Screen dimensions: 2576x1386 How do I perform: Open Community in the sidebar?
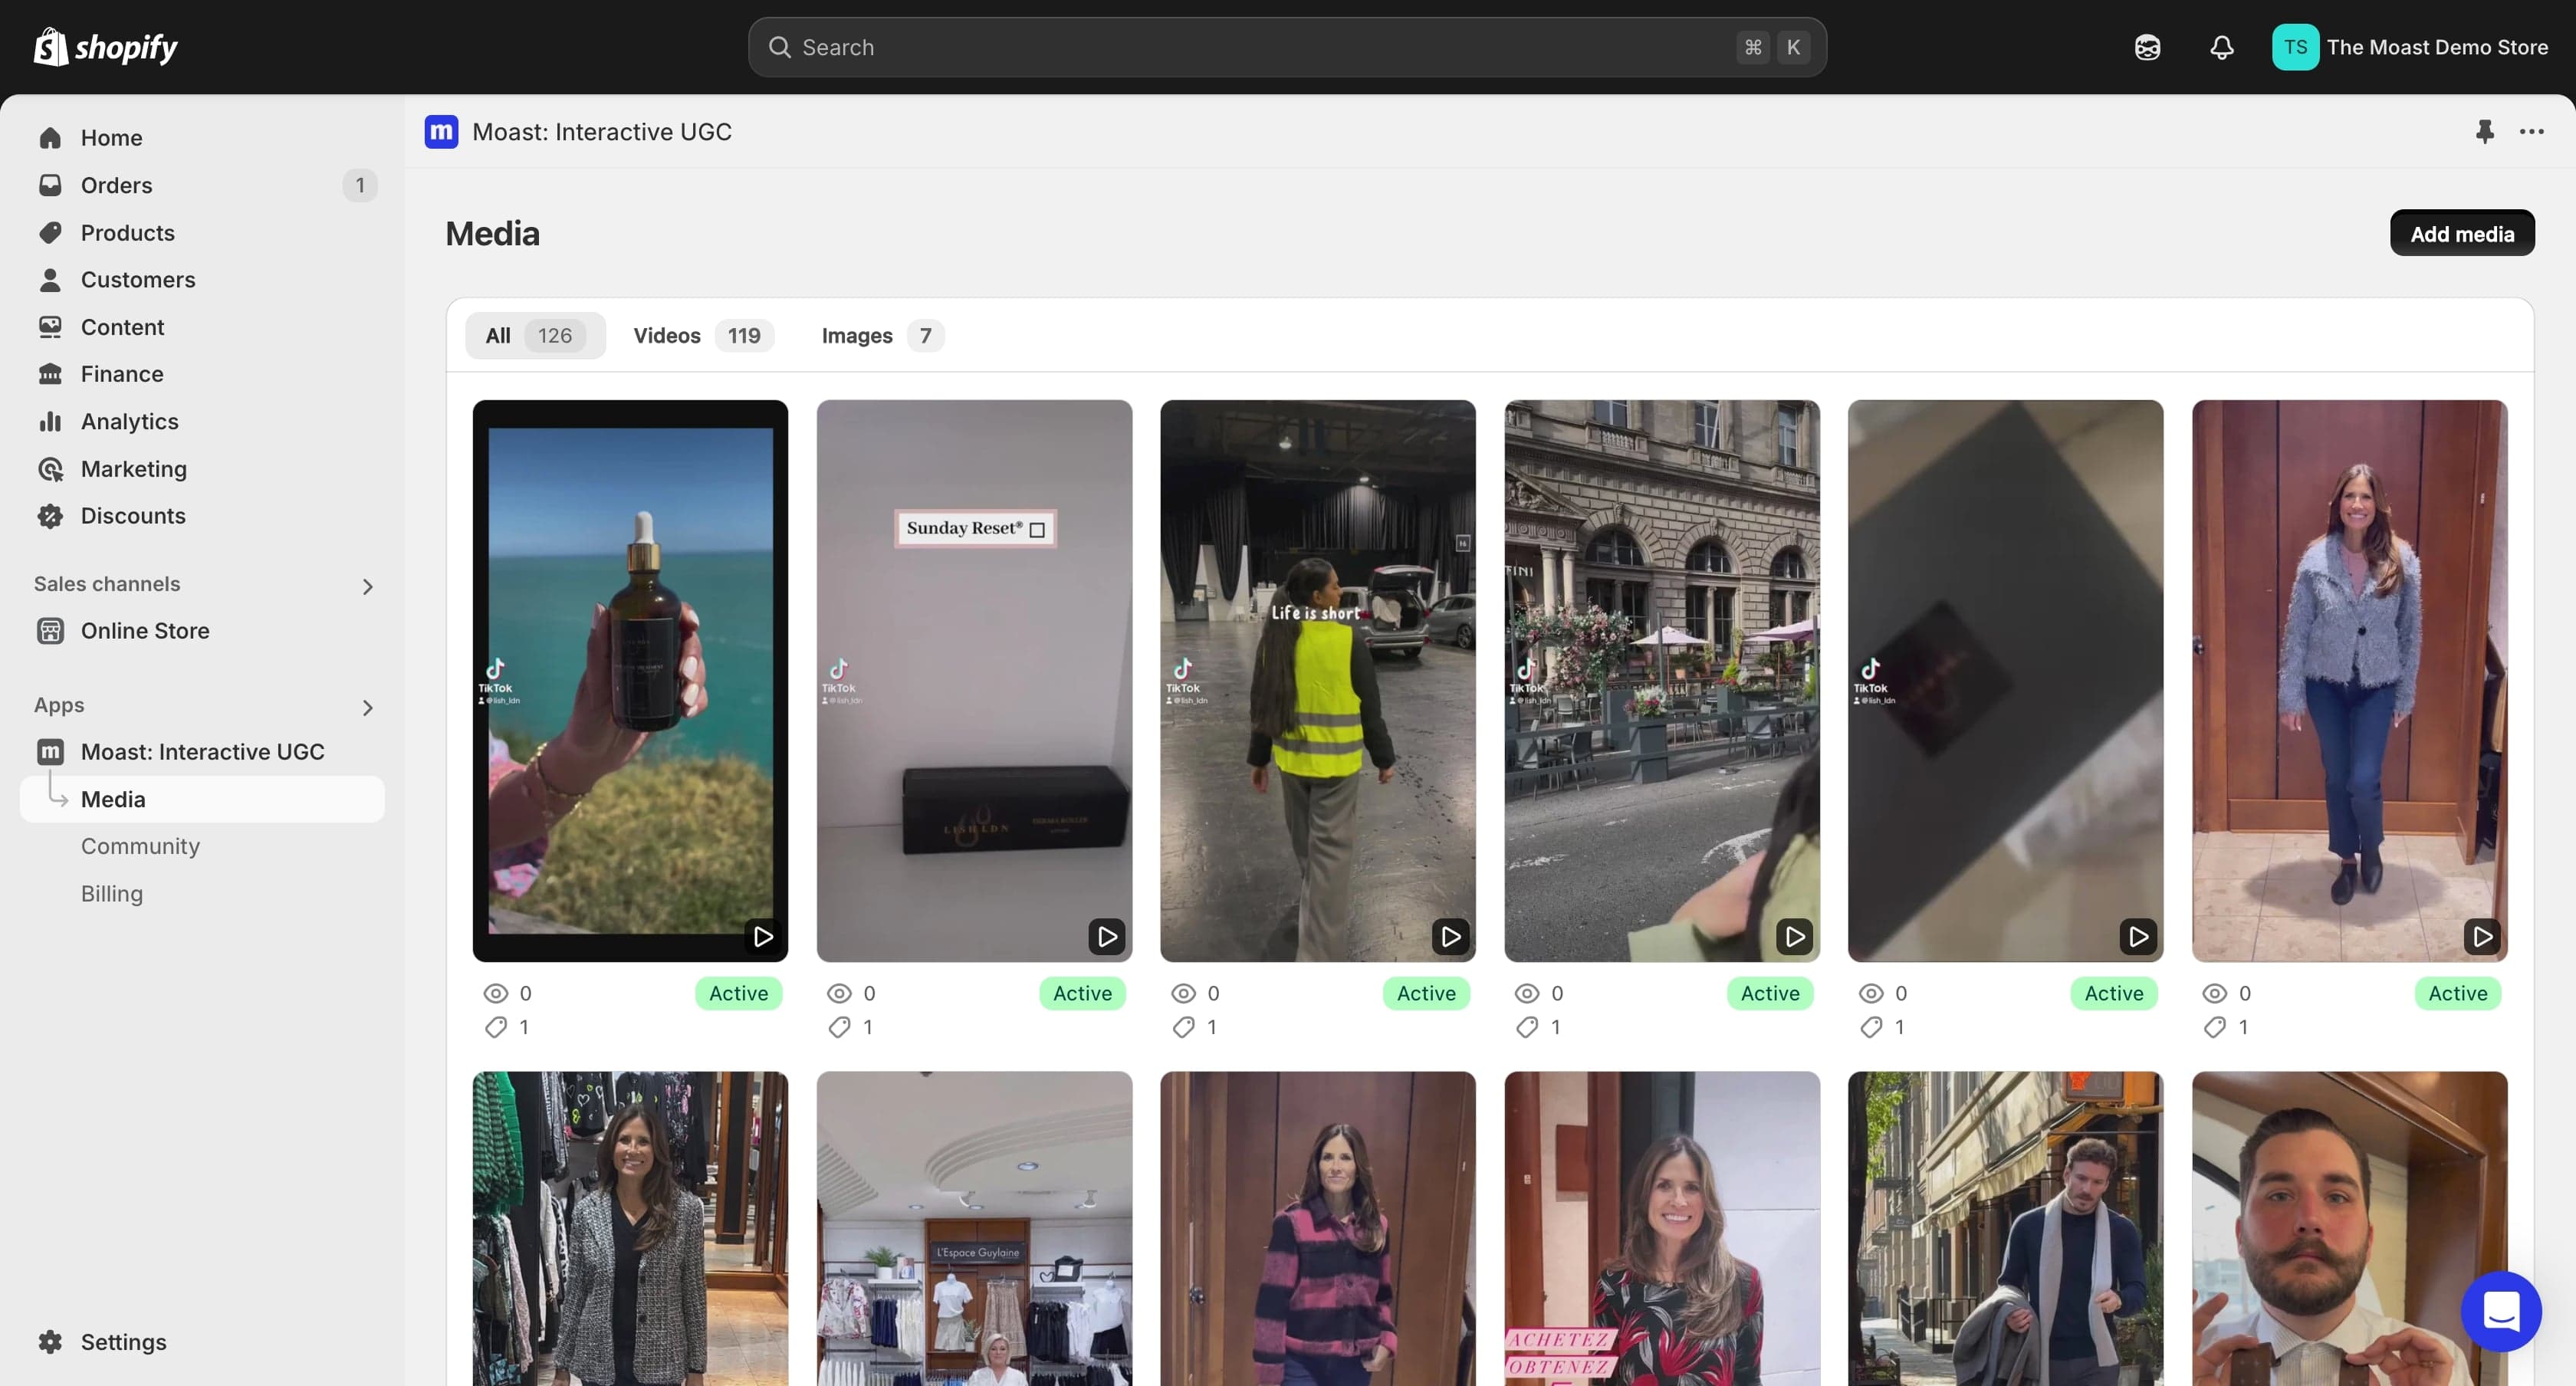(x=140, y=846)
